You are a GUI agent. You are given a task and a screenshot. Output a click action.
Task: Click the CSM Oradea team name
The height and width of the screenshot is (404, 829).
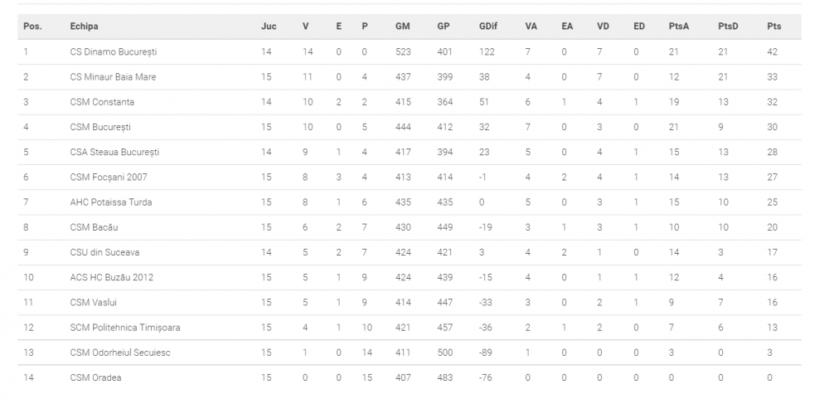(x=95, y=377)
